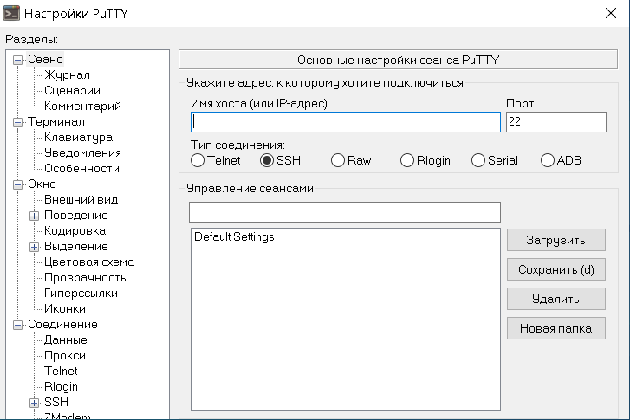630x420 pixels.
Task: Open Внешний вид settings
Action: (81, 199)
